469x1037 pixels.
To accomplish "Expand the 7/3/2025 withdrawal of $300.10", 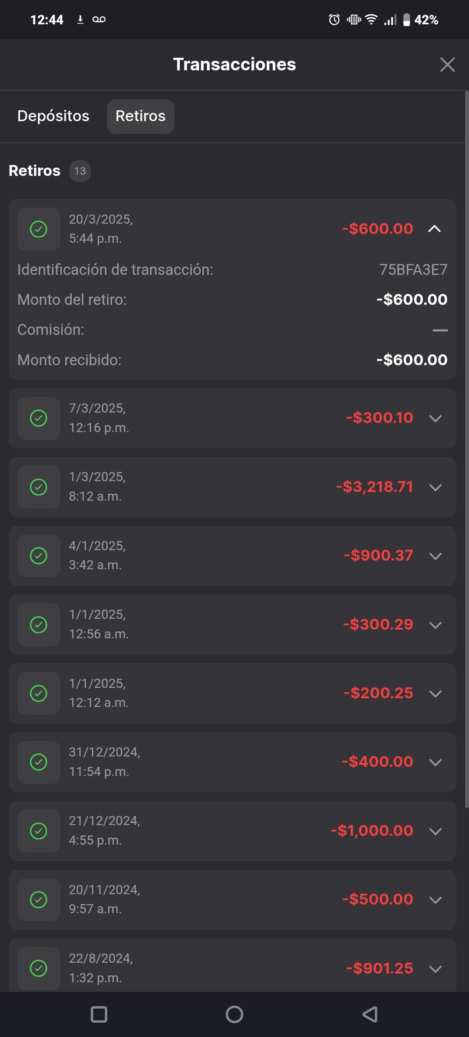I will (435, 418).
